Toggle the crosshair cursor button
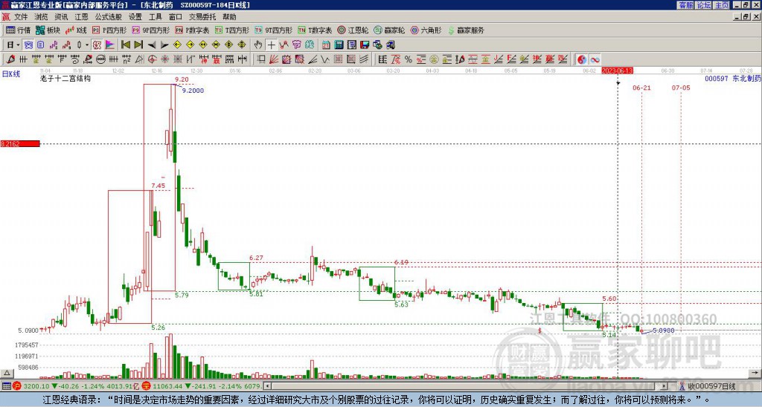Viewport: 762px width, 407px height. (x=272, y=45)
